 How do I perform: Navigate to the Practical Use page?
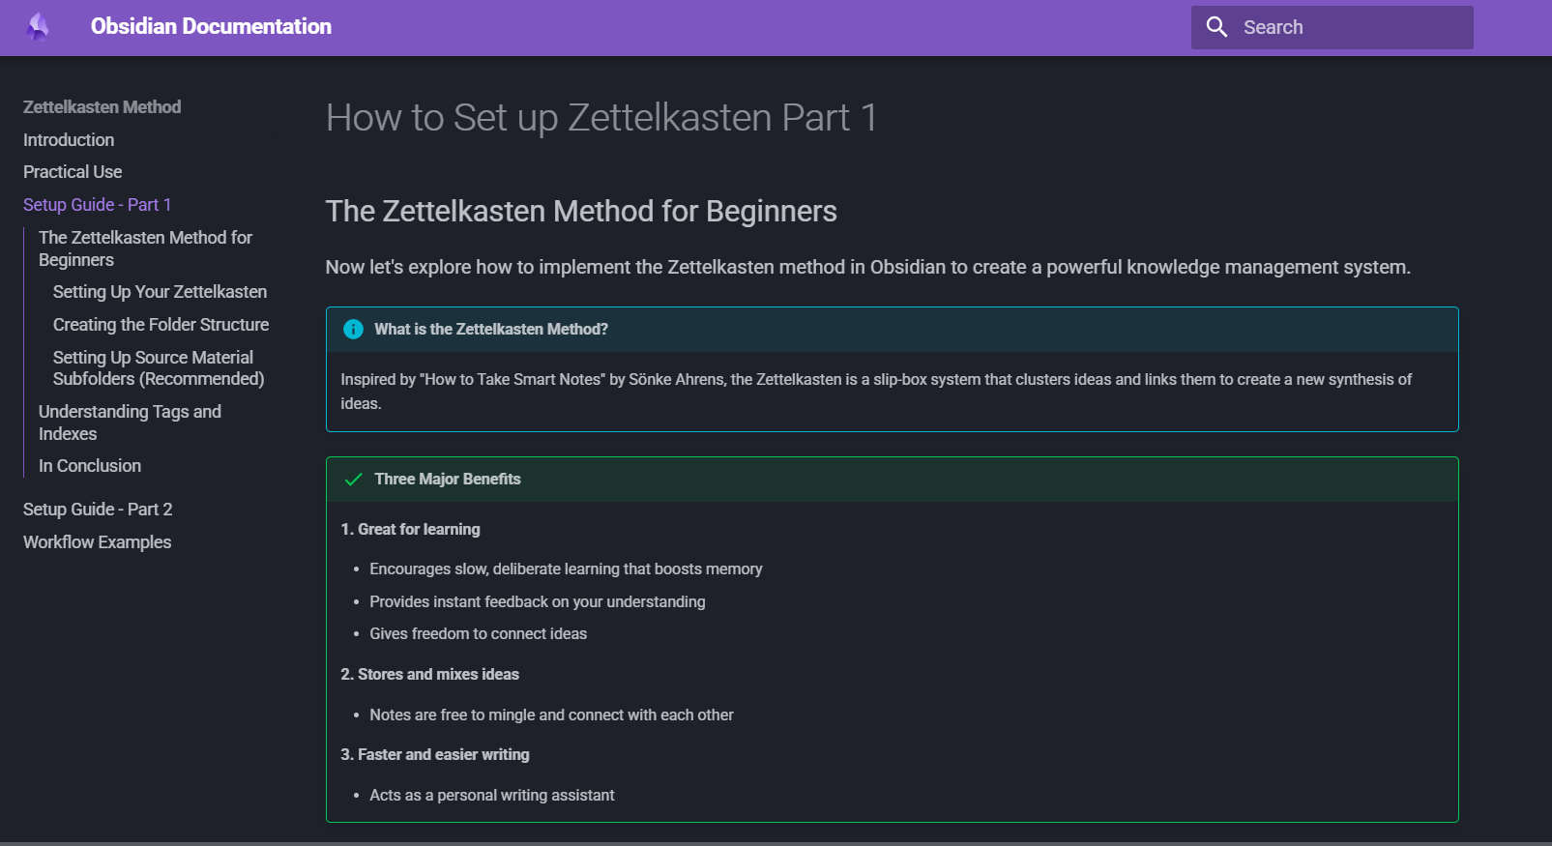click(72, 171)
